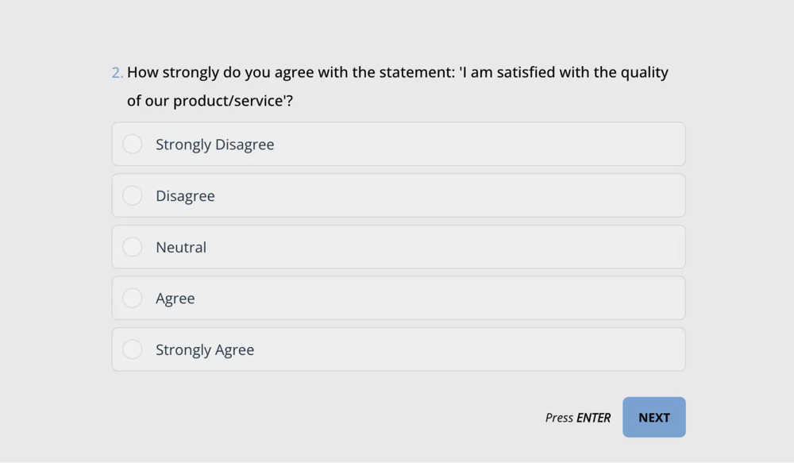Image resolution: width=794 pixels, height=463 pixels.
Task: Click the 'Disagree' label text
Action: pos(185,196)
